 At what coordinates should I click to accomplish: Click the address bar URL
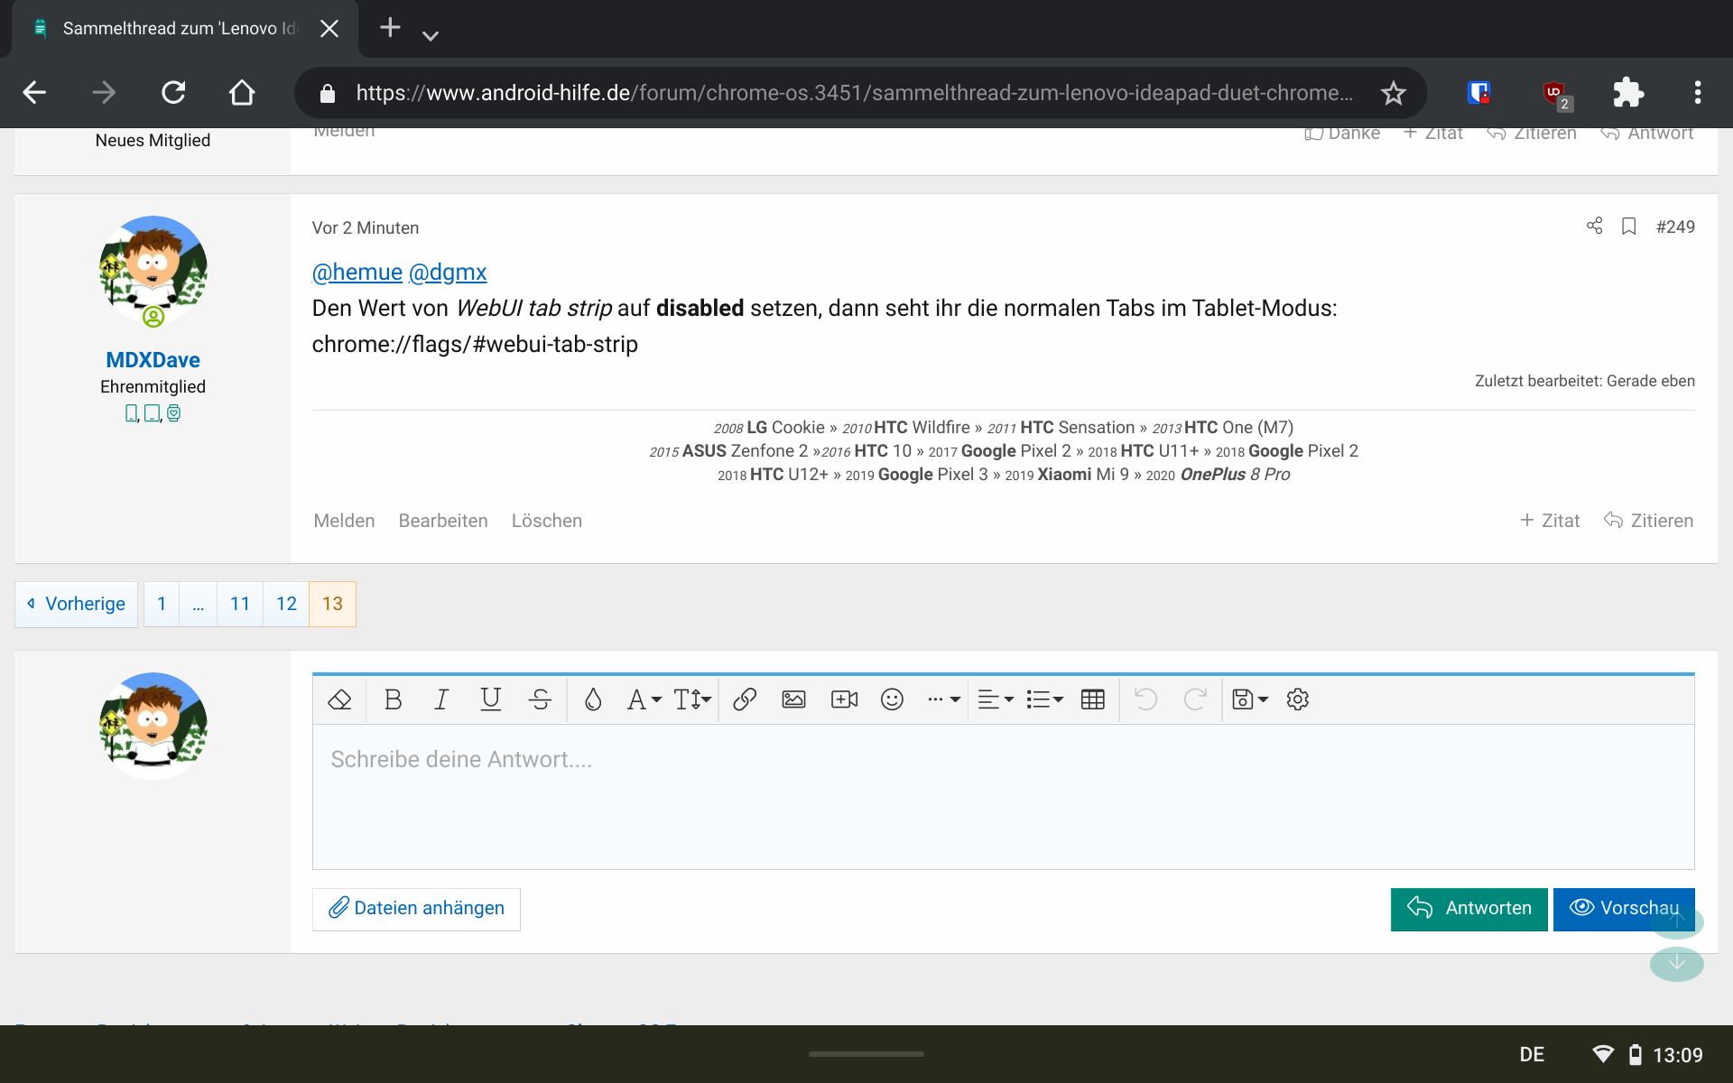854,92
